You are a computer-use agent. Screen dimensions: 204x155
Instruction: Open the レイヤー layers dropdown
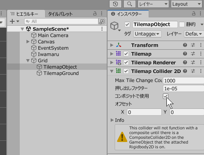(153, 4)
